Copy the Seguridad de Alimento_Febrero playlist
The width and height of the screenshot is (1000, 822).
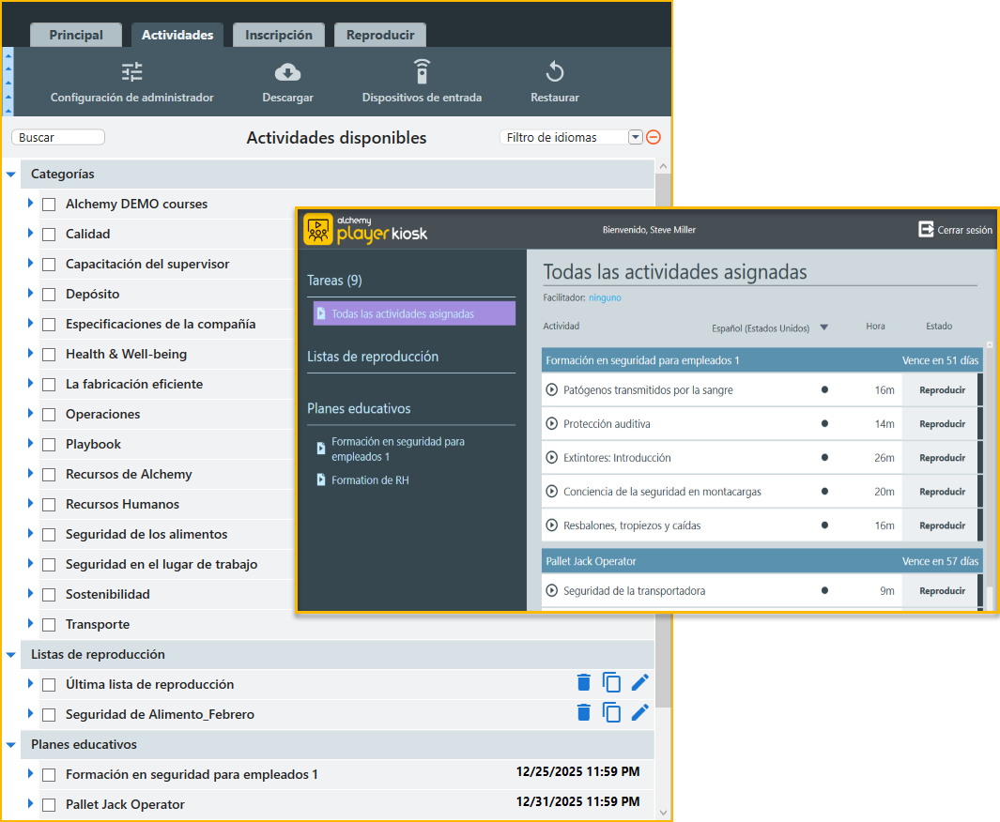click(612, 713)
